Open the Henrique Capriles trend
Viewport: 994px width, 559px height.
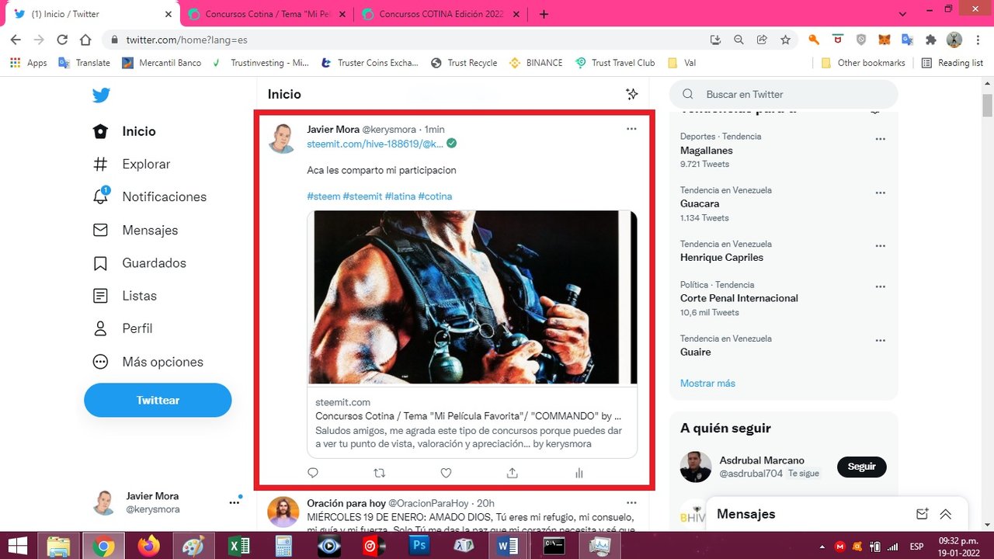point(721,257)
